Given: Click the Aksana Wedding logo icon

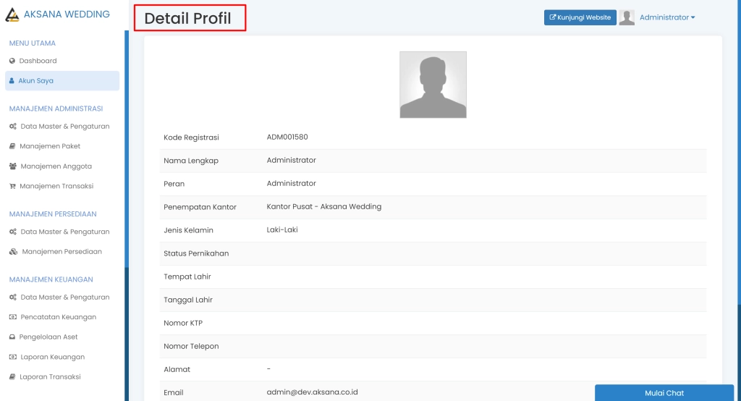Looking at the screenshot, I should point(12,14).
